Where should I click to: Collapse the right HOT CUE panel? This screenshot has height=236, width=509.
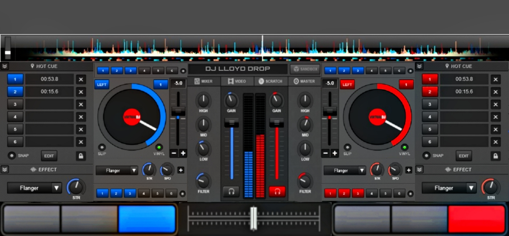[419, 66]
